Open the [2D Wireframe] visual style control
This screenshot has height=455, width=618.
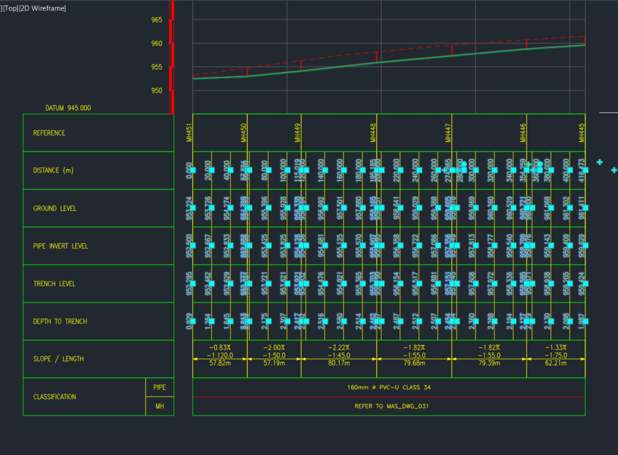(42, 8)
